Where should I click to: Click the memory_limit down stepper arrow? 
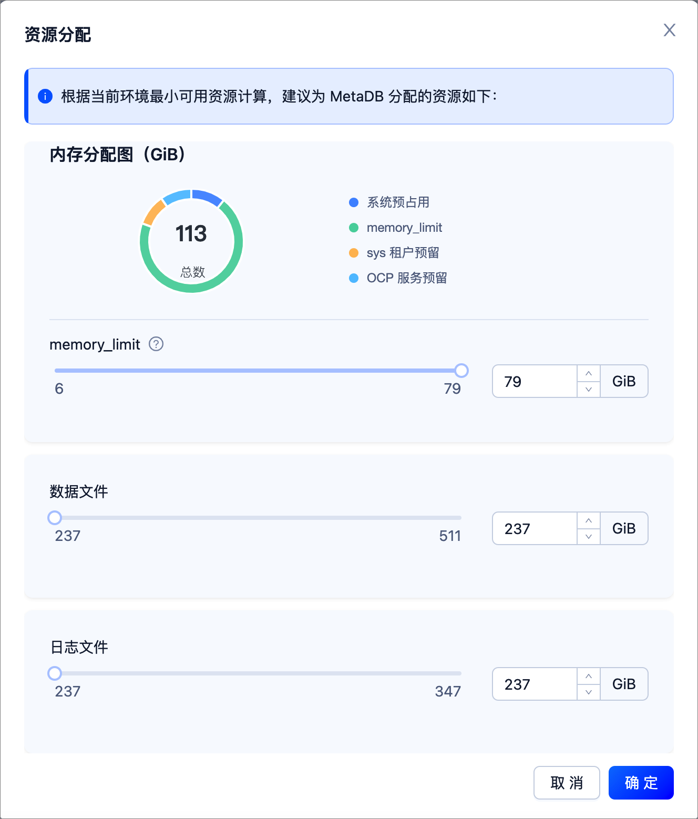tap(588, 389)
